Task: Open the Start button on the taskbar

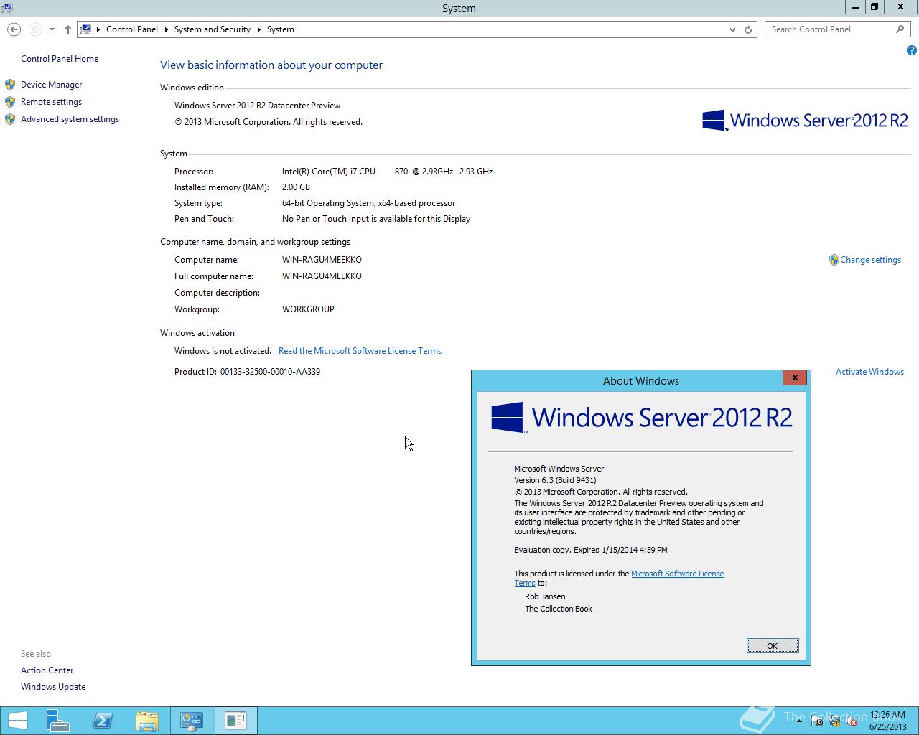Action: (x=17, y=720)
